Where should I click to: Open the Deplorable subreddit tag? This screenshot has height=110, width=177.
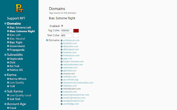tap(16, 59)
